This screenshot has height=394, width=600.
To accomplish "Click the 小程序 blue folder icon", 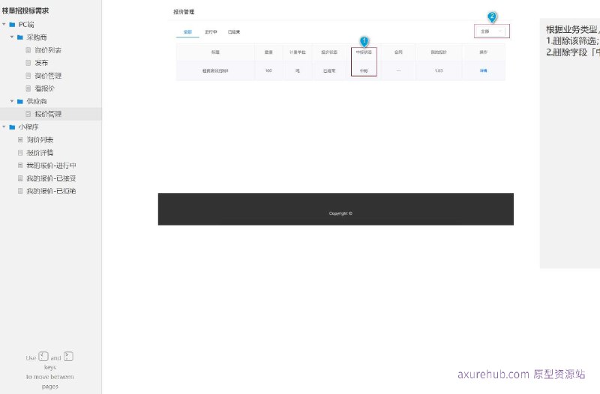I will (x=12, y=127).
